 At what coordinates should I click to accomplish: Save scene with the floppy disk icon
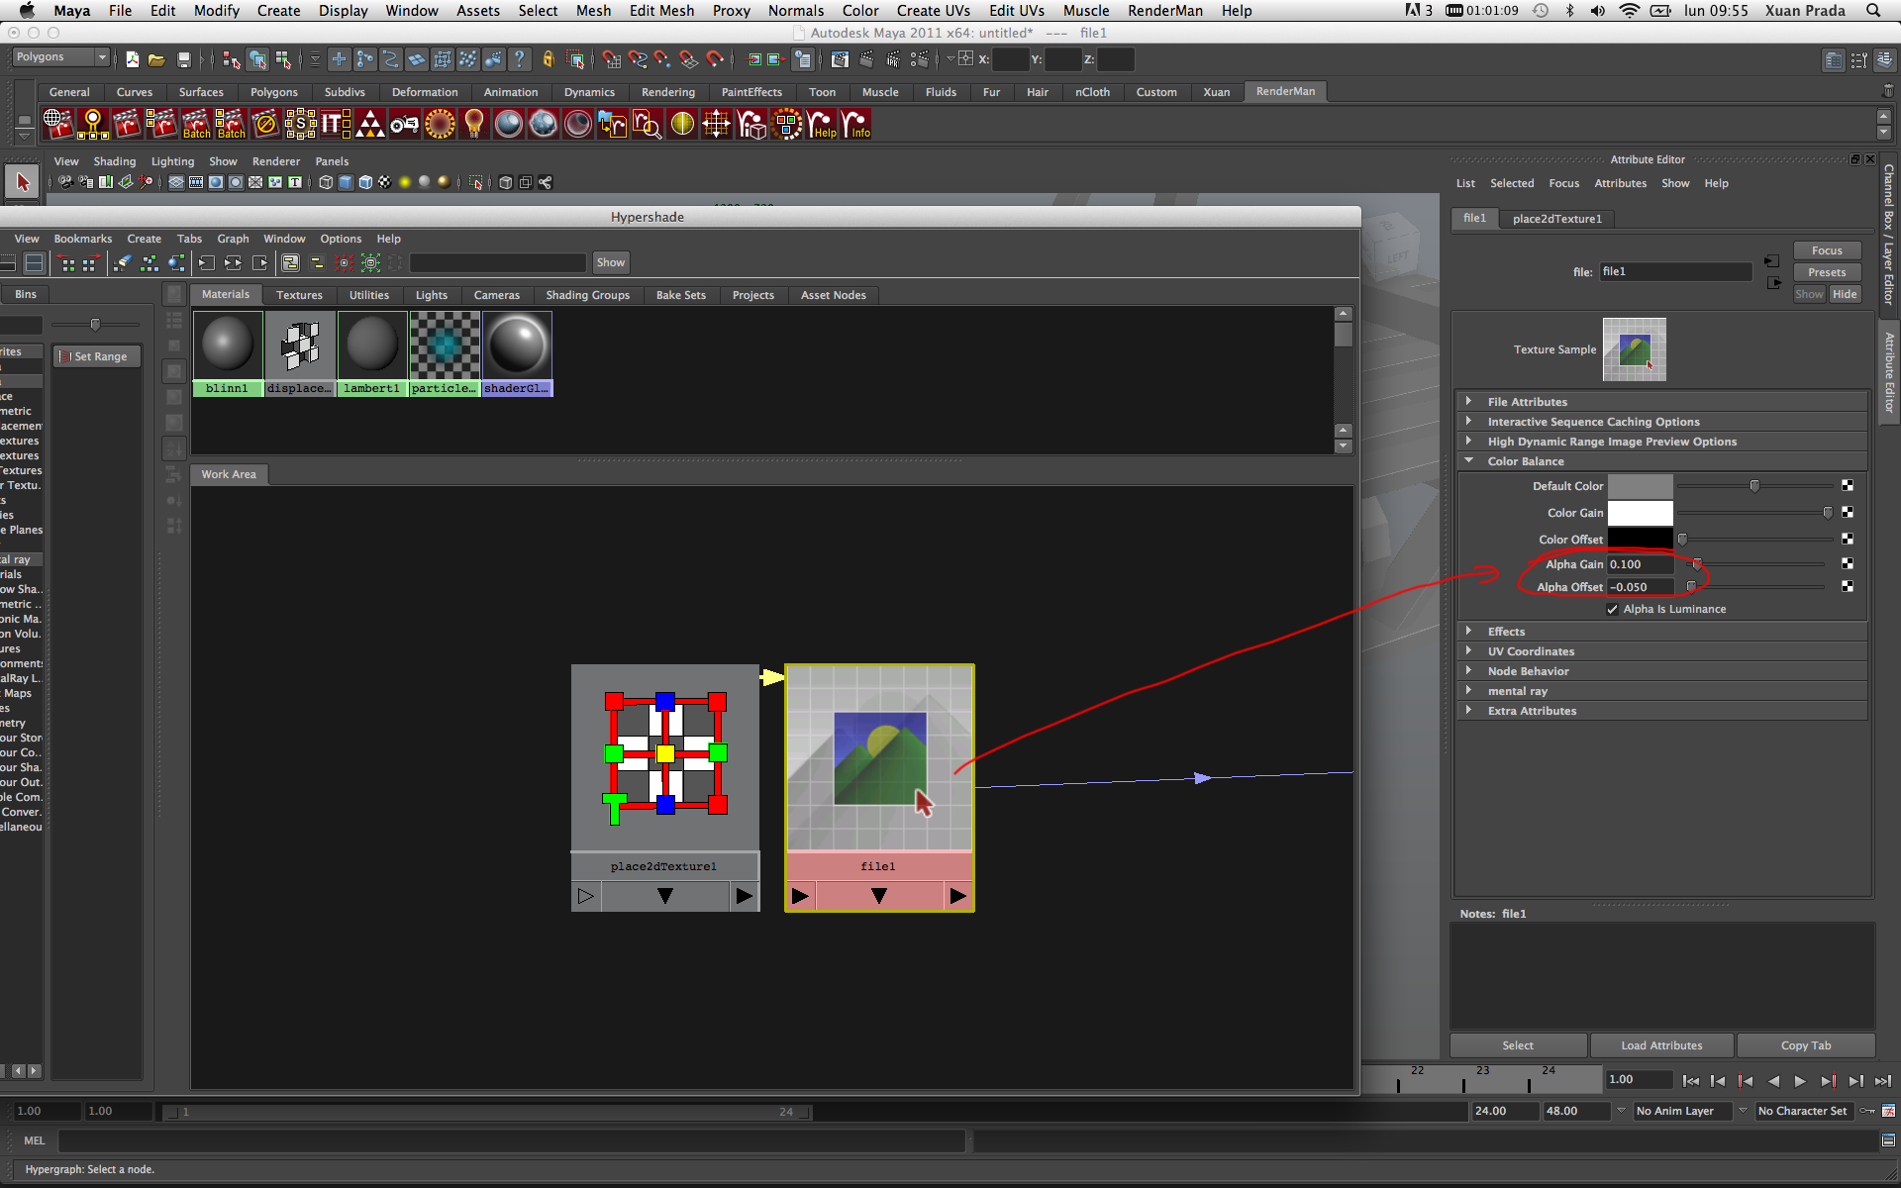(x=183, y=59)
